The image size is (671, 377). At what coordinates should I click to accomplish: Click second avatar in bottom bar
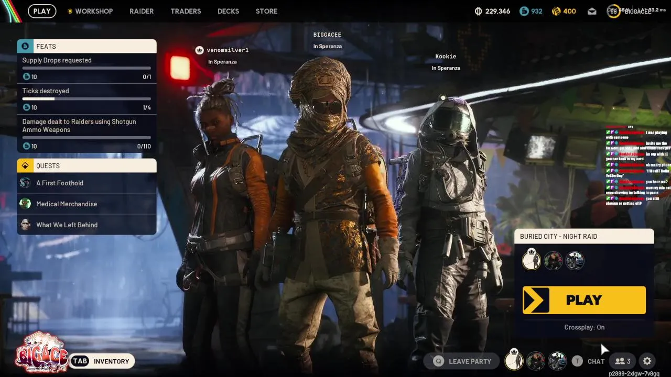click(x=536, y=361)
